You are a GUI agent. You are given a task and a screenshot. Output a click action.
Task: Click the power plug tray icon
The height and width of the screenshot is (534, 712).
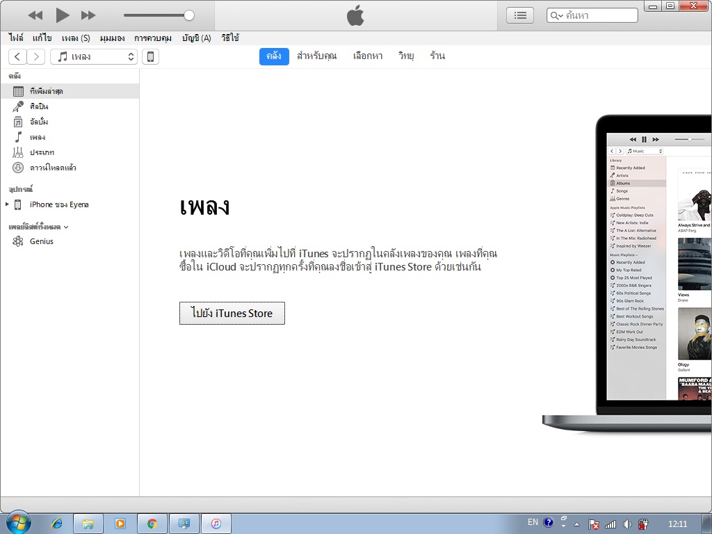(x=643, y=524)
